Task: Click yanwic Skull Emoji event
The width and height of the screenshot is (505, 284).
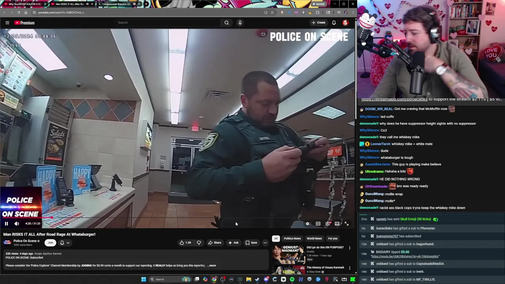Action: click(432, 219)
